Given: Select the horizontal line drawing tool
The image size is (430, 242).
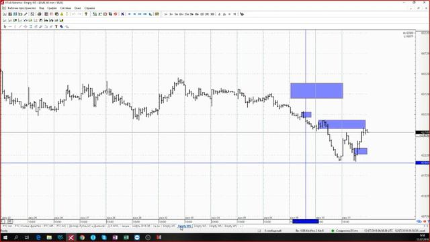Looking at the screenshot, I should coord(10,27).
